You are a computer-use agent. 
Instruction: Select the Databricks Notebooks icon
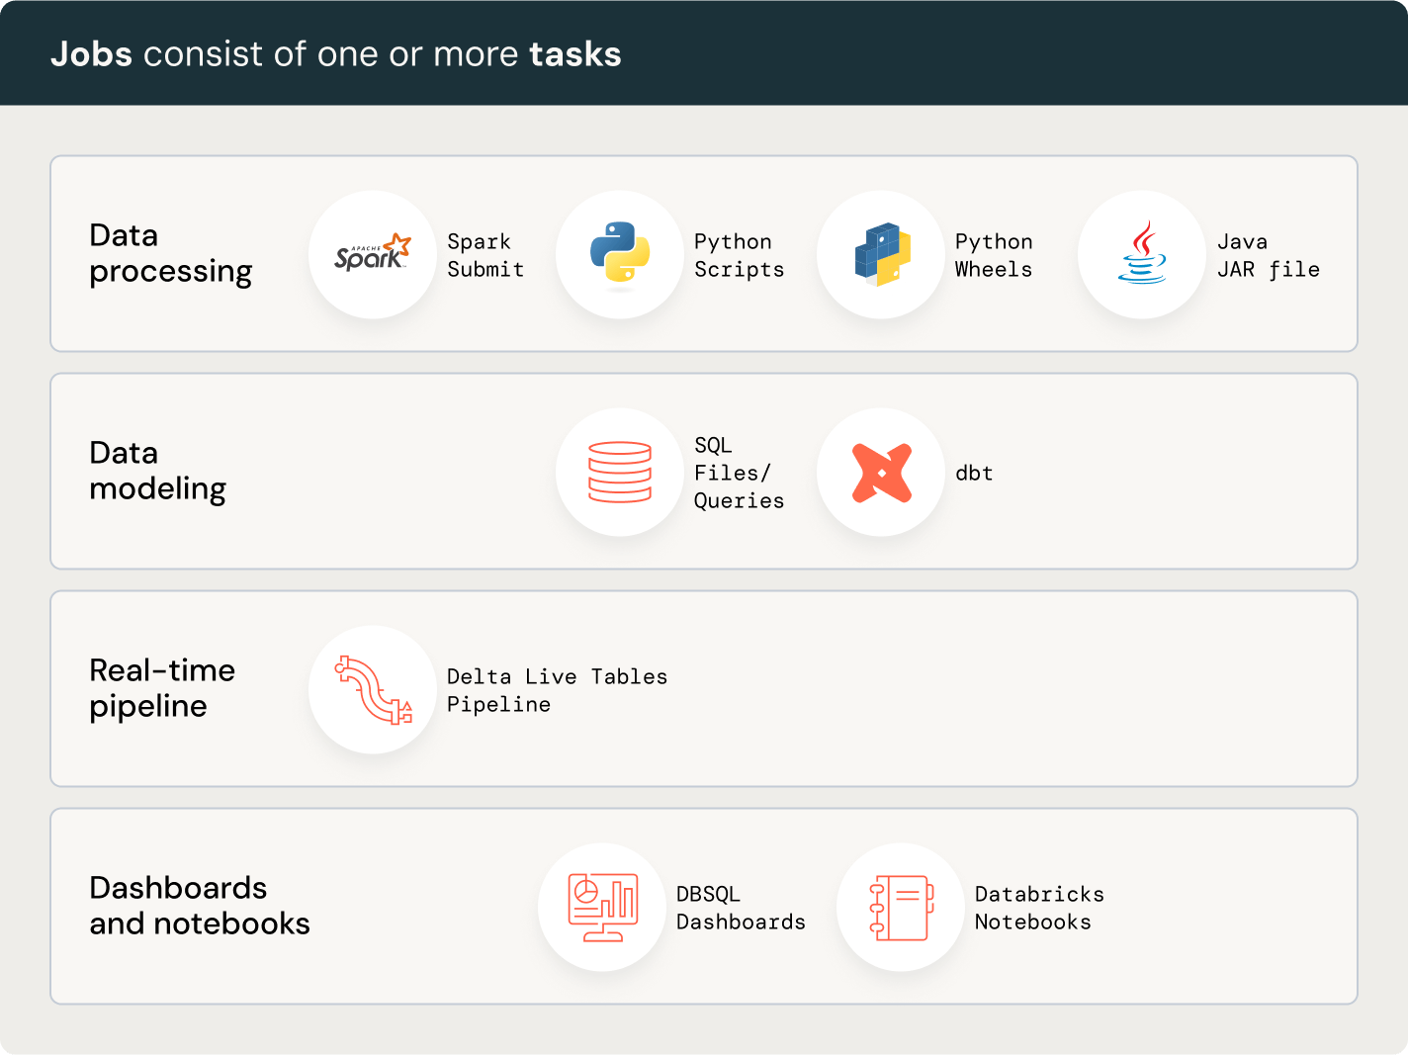901,907
